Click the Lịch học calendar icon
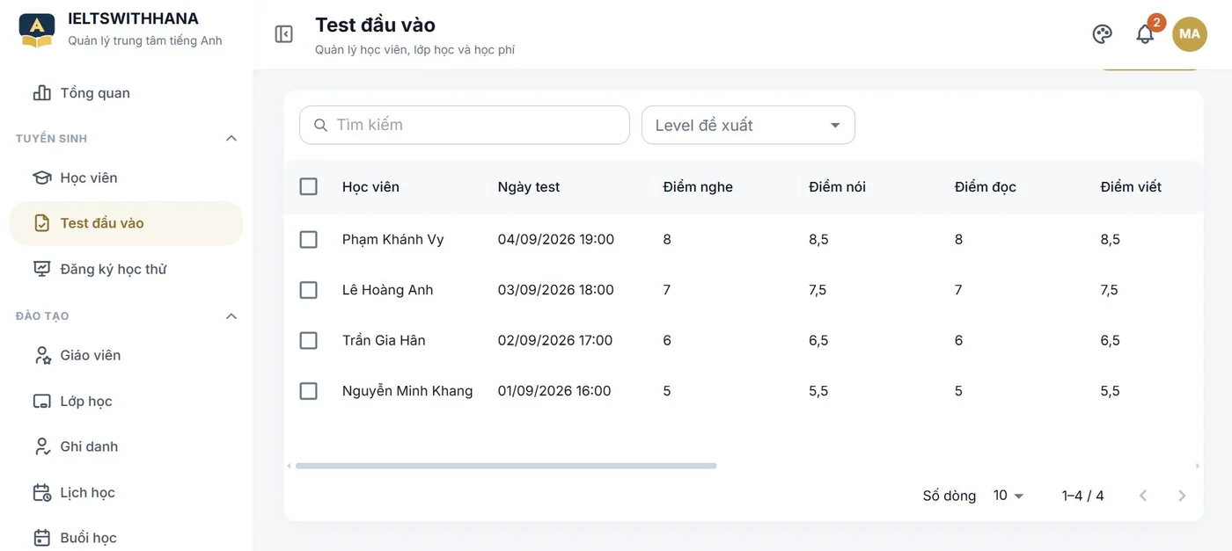This screenshot has height=551, width=1232. tap(41, 493)
